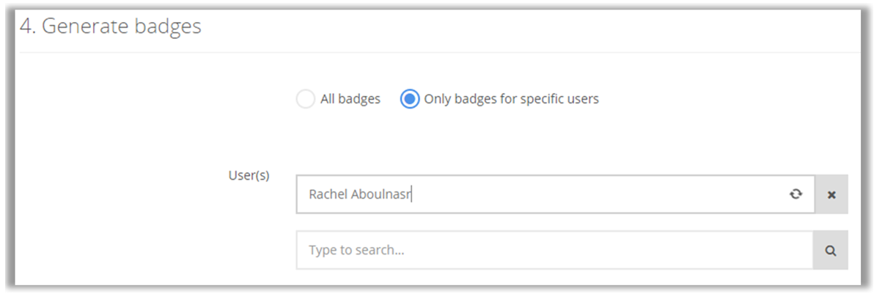Click the User(s) field label

(x=249, y=176)
